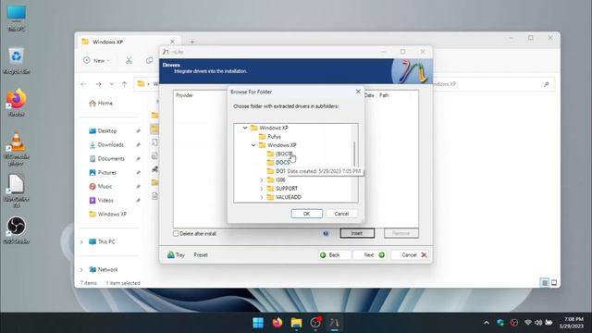Viewport: 592px width, 333px height.
Task: Open Firefox from the taskbar
Action: 277,323
